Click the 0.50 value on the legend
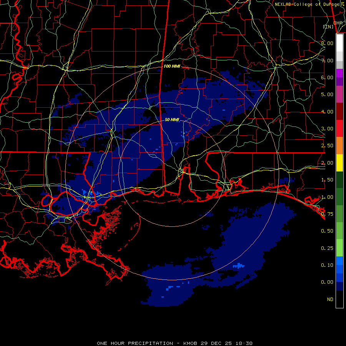The width and height of the screenshot is (346, 346). 327,231
